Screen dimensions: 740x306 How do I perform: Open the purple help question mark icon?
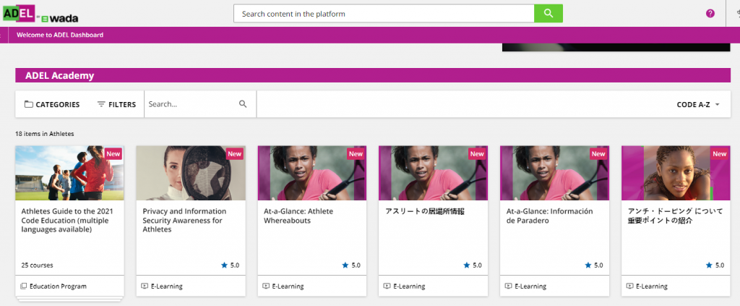pos(710,14)
